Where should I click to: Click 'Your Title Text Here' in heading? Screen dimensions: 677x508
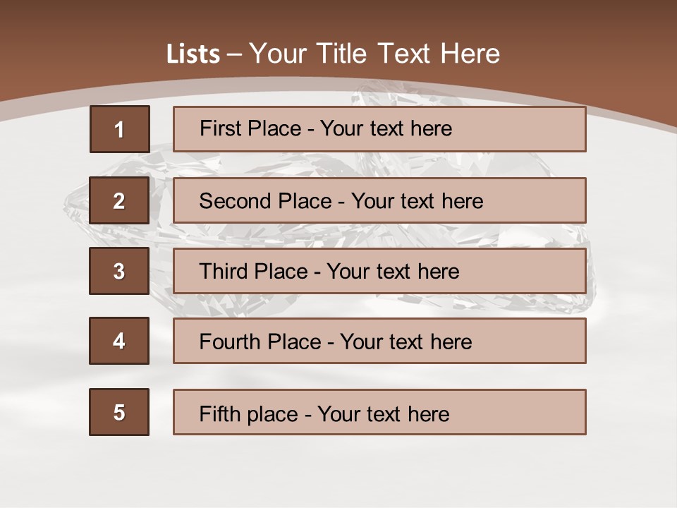click(374, 54)
